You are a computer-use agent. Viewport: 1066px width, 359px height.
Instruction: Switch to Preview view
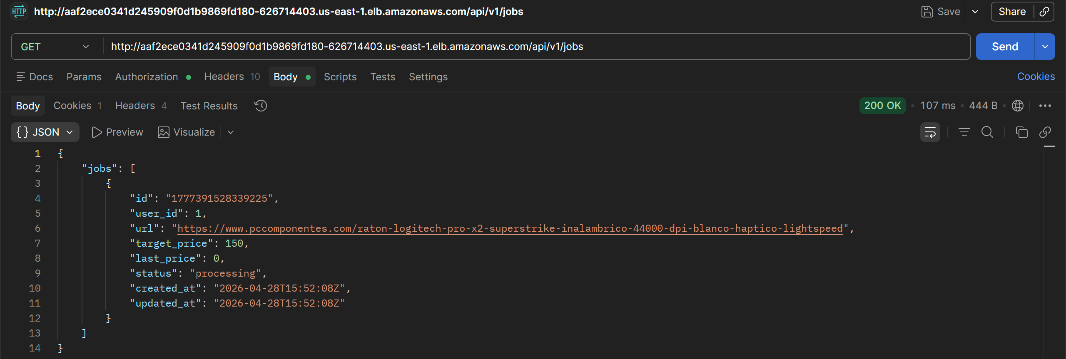tap(117, 132)
